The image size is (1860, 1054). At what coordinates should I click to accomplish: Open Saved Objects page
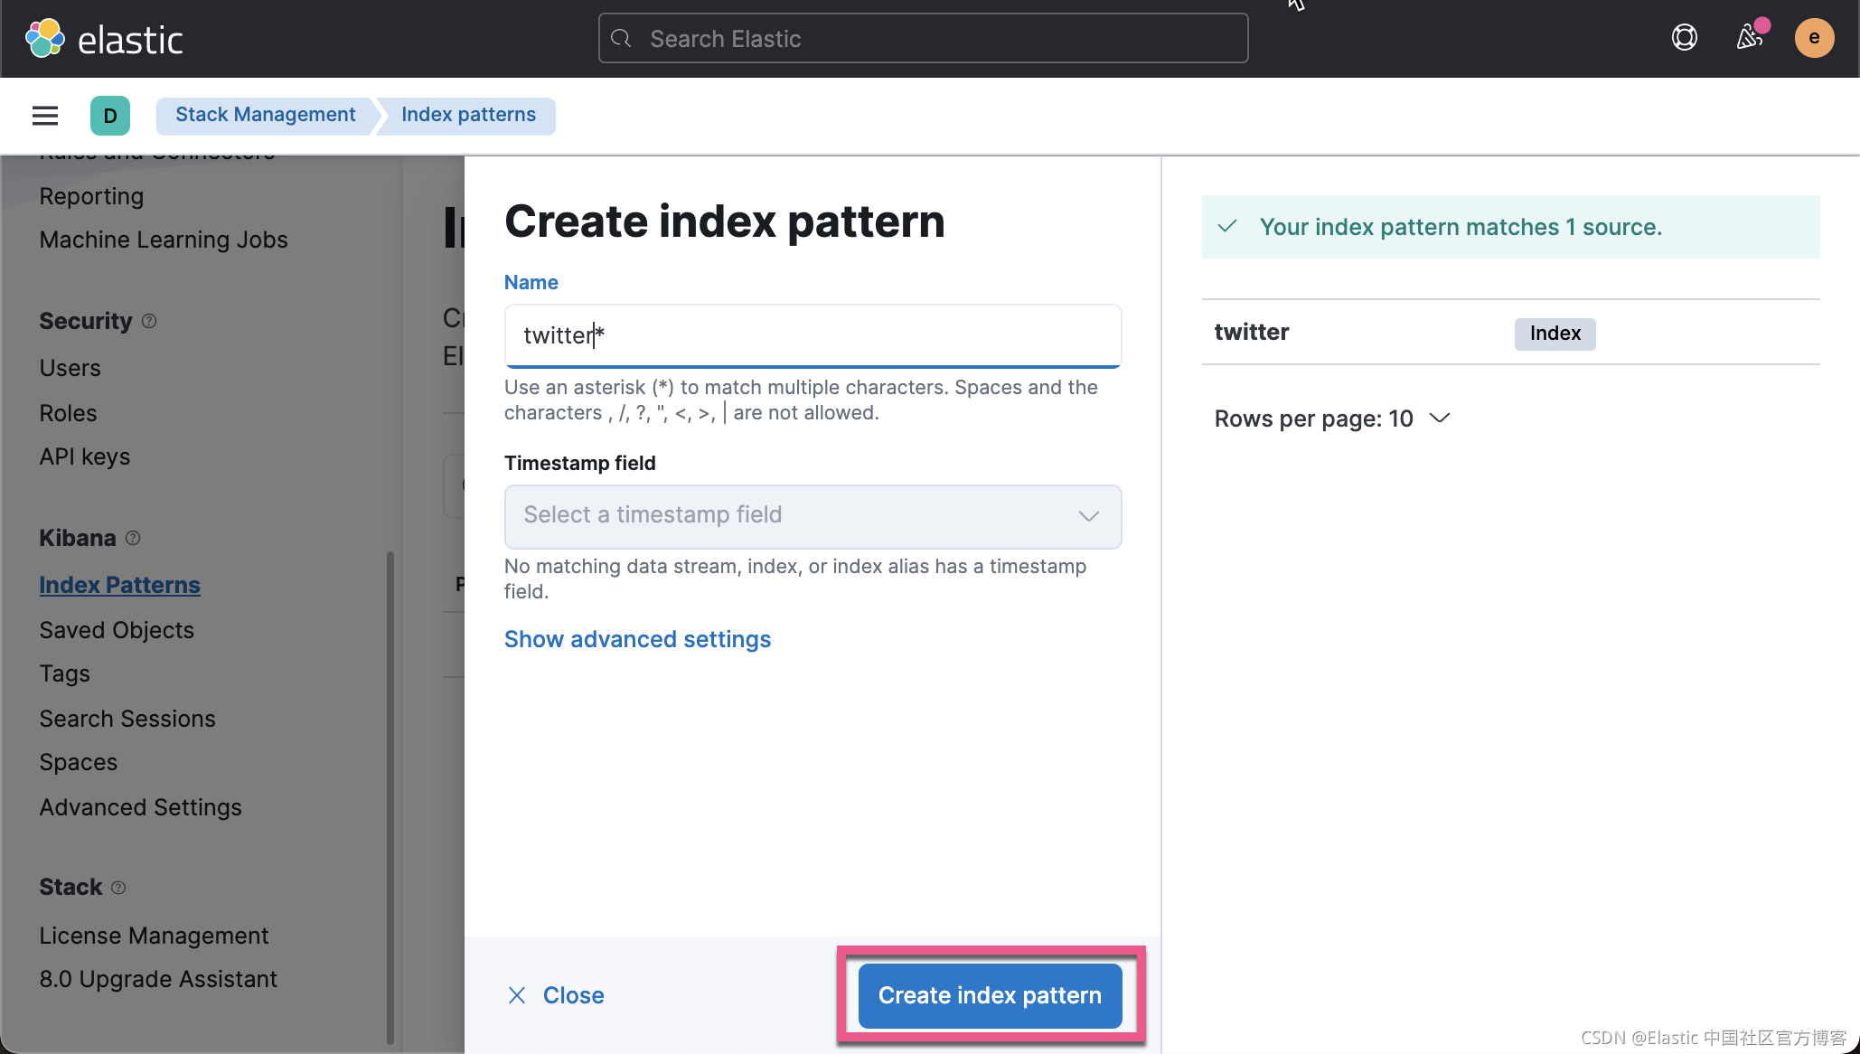tap(117, 630)
